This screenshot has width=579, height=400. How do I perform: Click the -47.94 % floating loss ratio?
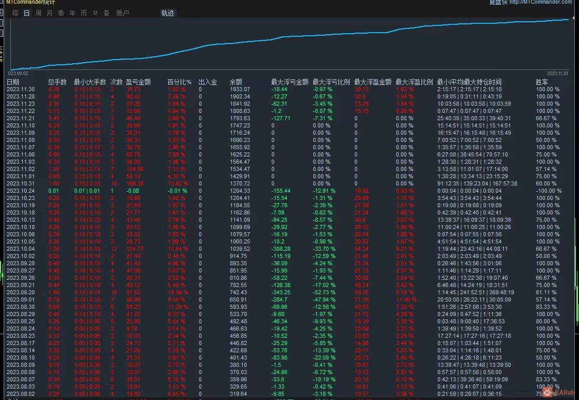324,299
